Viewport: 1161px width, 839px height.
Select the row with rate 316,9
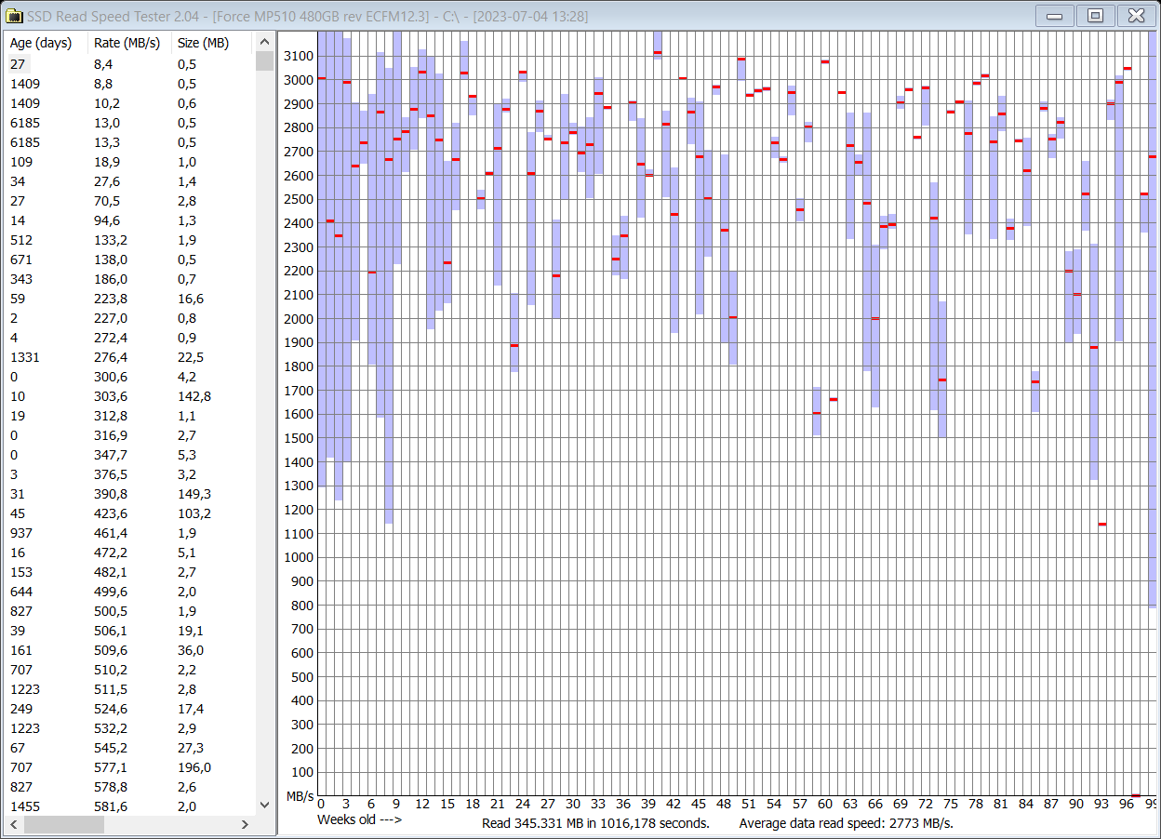(129, 435)
